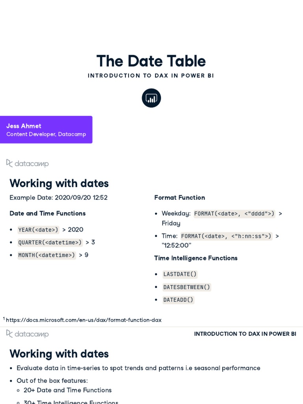This screenshot has width=303, height=404.
Task: Click the first datacamp logo
Action: click(x=28, y=163)
